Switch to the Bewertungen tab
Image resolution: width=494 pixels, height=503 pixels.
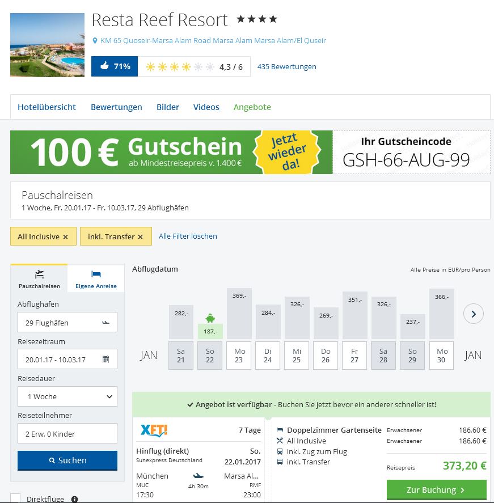(x=116, y=107)
